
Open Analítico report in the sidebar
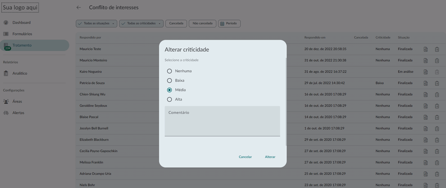point(35,73)
